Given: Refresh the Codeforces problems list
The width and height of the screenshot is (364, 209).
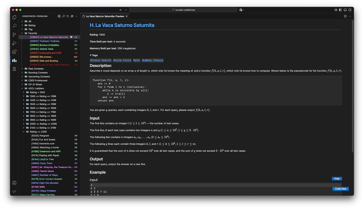Looking at the screenshot, I should [x=68, y=16].
